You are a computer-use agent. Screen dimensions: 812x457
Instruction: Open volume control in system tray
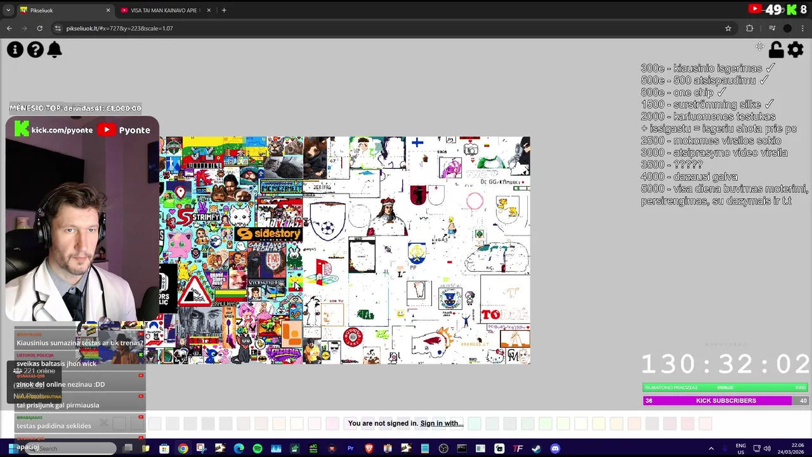click(x=767, y=449)
